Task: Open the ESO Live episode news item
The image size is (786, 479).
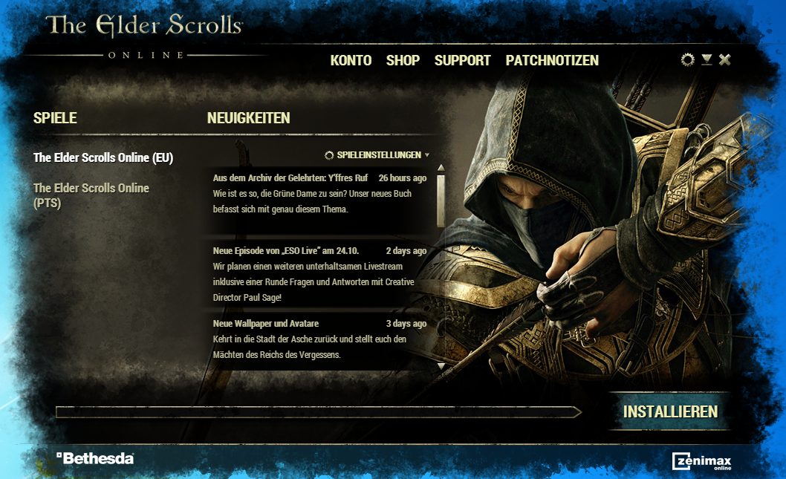Action: click(319, 273)
